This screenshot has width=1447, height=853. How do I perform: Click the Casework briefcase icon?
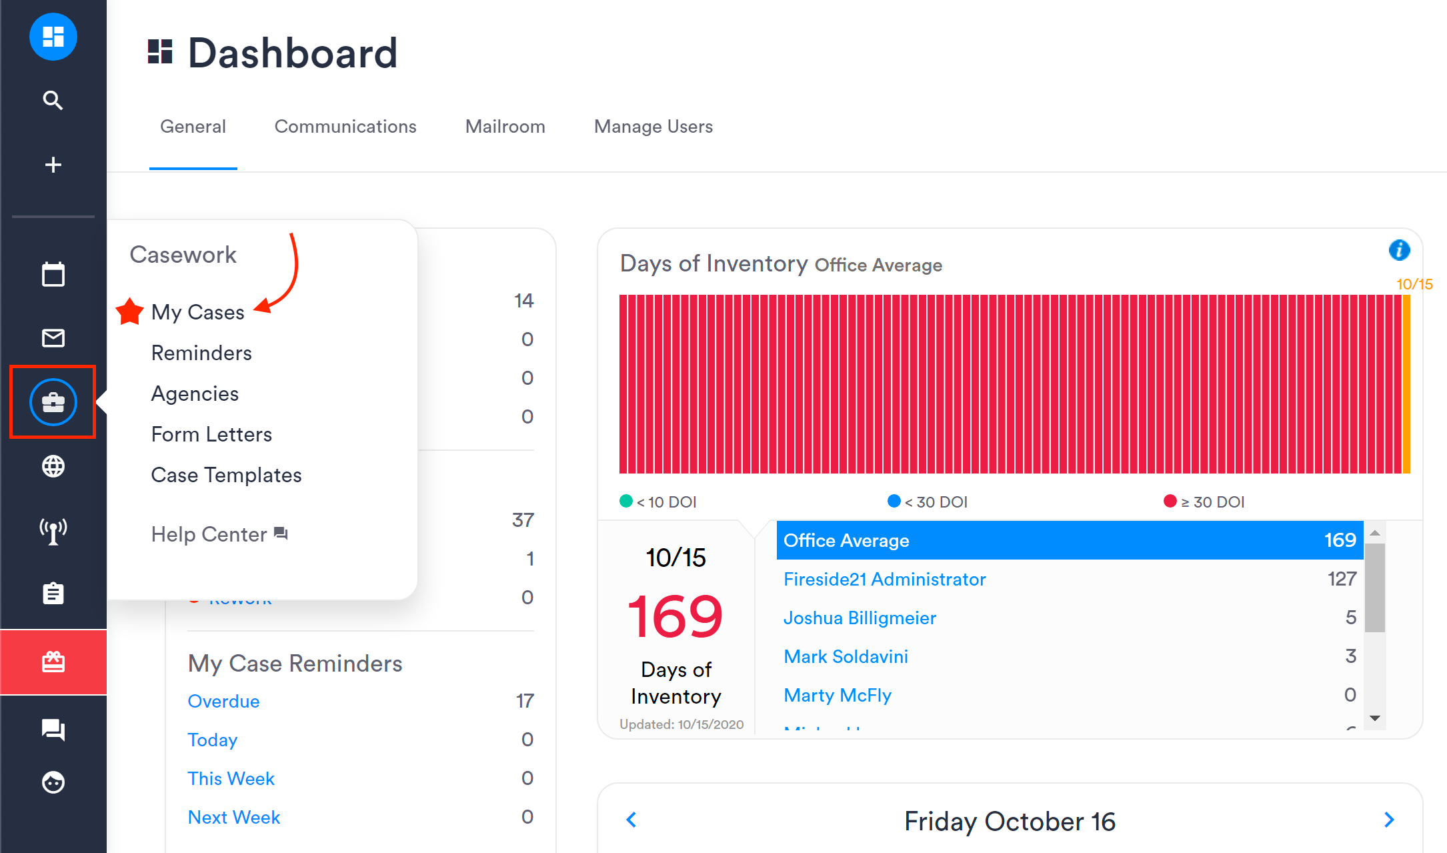pos(53,402)
